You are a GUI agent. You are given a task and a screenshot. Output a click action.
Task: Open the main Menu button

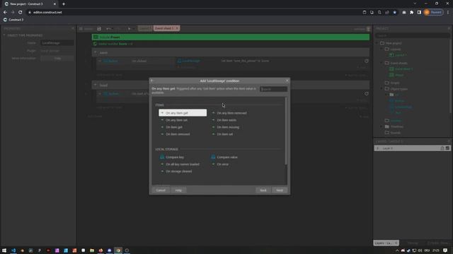pyautogui.click(x=86, y=29)
